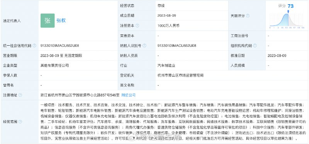Click the 曾用名 label
309x144 pixels.
8,85
